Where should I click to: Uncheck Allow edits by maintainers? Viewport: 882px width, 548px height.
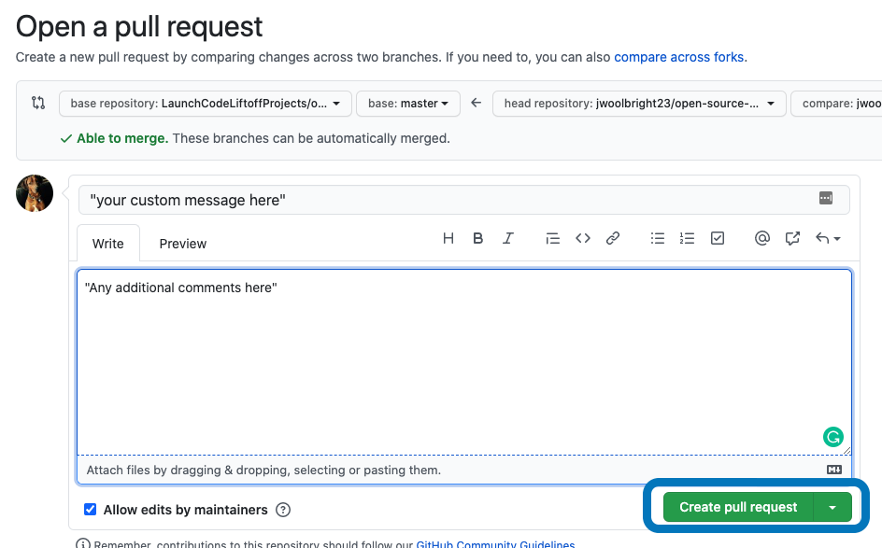(91, 510)
